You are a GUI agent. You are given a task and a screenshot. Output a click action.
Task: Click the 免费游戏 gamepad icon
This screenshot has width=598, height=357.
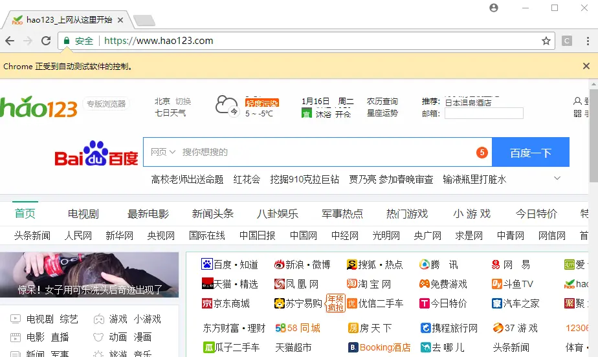click(x=424, y=284)
